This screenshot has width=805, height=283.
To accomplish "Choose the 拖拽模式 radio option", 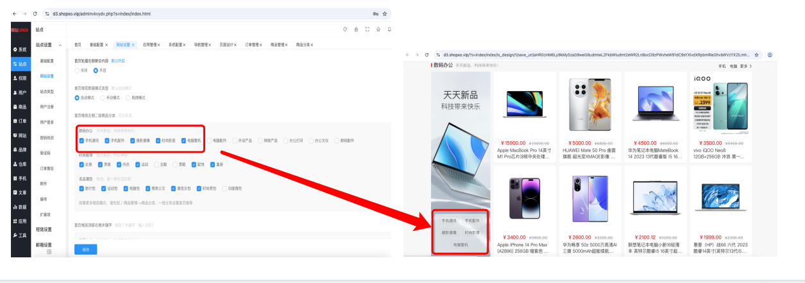I will (x=136, y=98).
